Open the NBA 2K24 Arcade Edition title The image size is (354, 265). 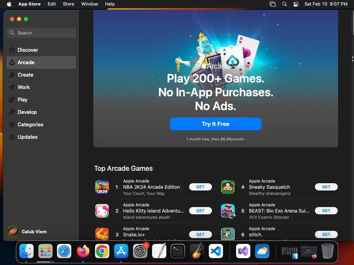(151, 187)
